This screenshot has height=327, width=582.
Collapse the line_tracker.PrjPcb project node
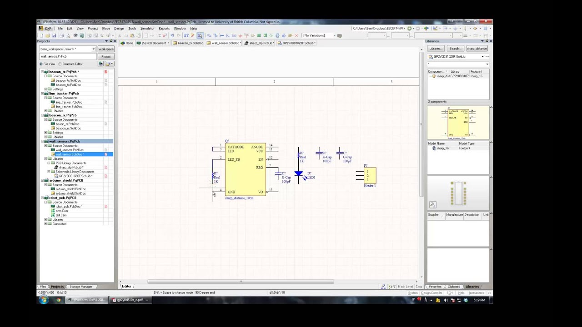[x=42, y=94]
